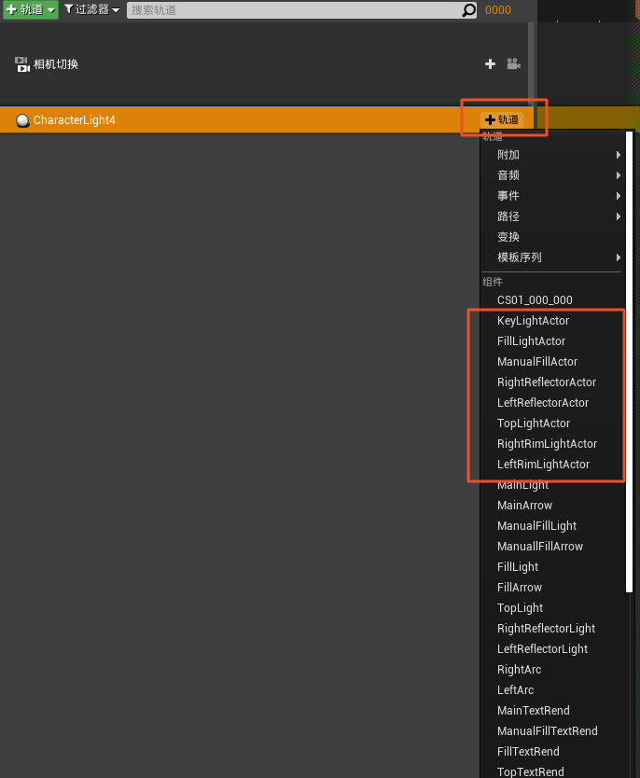
Task: Expand the 音频 (Audio) submenu
Action: click(550, 175)
